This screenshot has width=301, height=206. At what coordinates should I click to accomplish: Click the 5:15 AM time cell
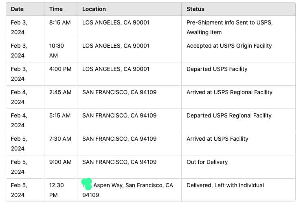60,115
